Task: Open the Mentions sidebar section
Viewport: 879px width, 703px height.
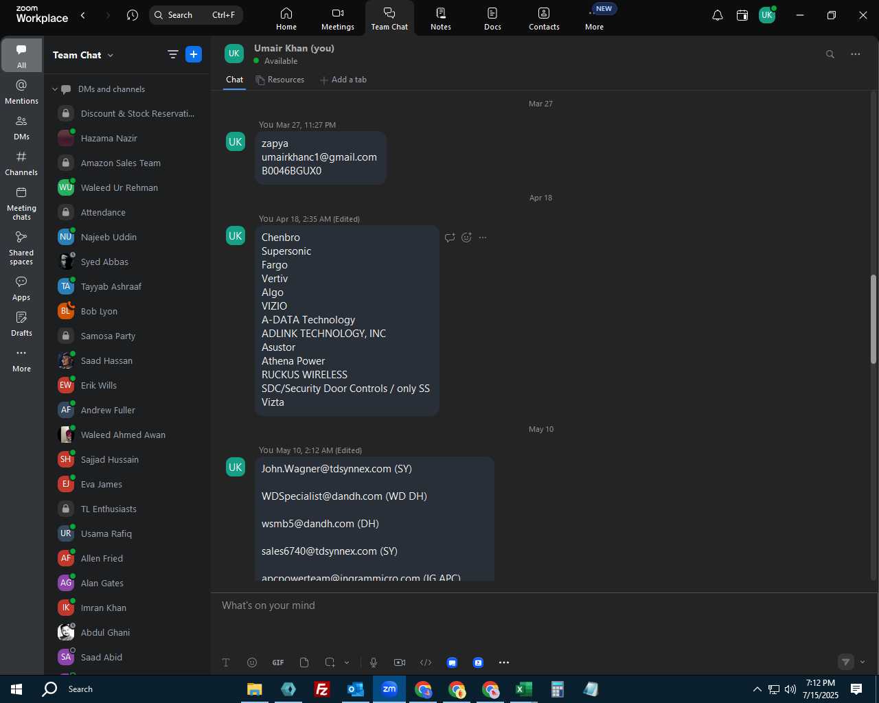Action: pyautogui.click(x=21, y=92)
